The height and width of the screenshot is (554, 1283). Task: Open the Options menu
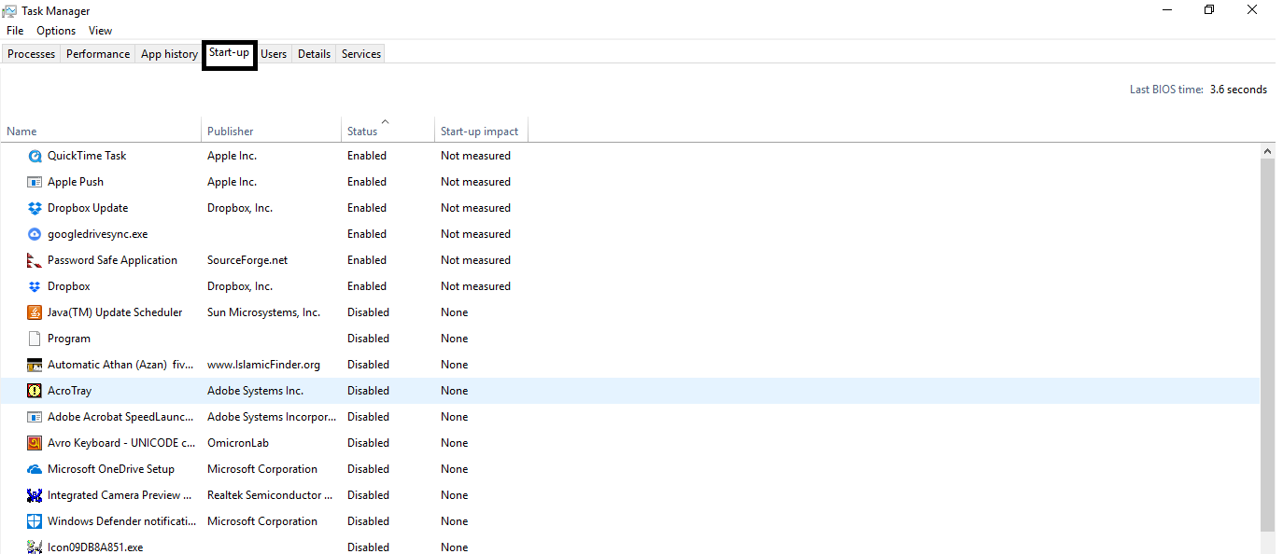tap(56, 31)
